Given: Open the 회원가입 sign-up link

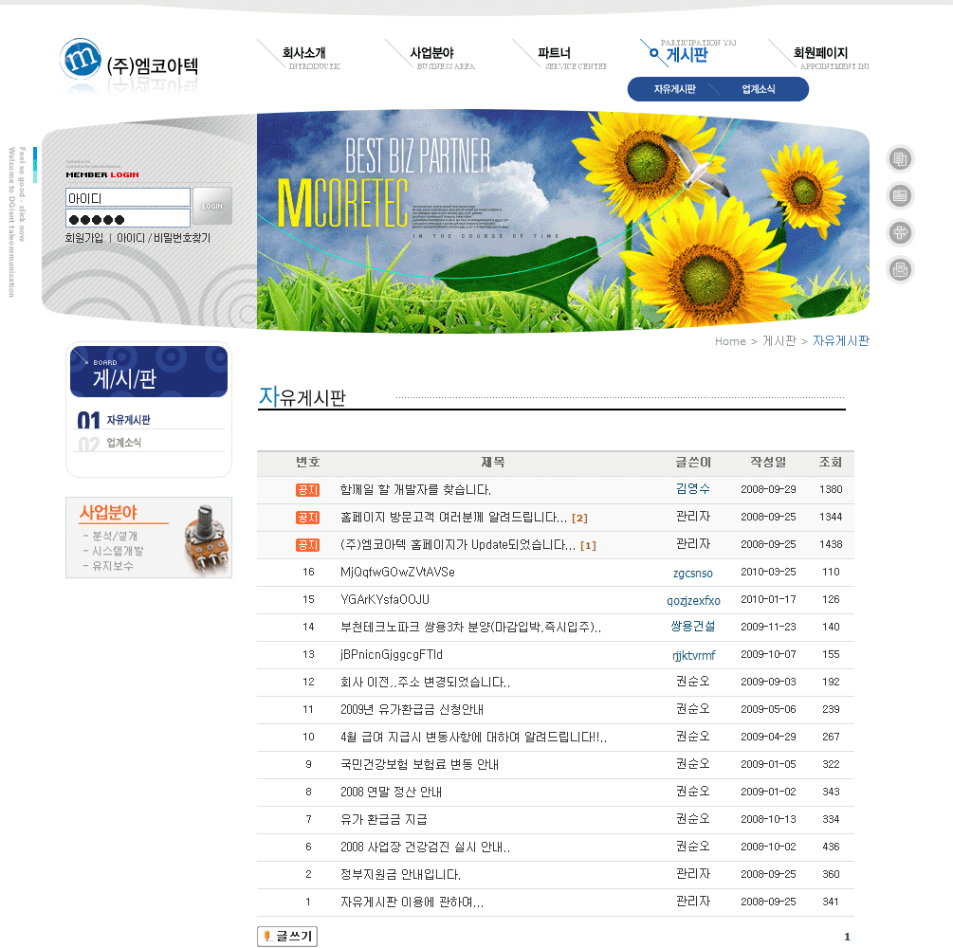Looking at the screenshot, I should click(x=83, y=238).
